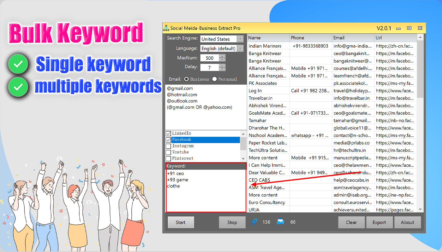Select the Log In name cell
The width and height of the screenshot is (442, 252).
tap(268, 91)
